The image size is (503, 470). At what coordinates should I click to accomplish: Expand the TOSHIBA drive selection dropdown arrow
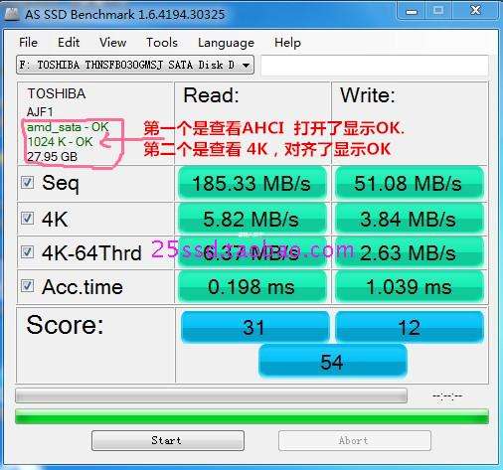click(246, 66)
